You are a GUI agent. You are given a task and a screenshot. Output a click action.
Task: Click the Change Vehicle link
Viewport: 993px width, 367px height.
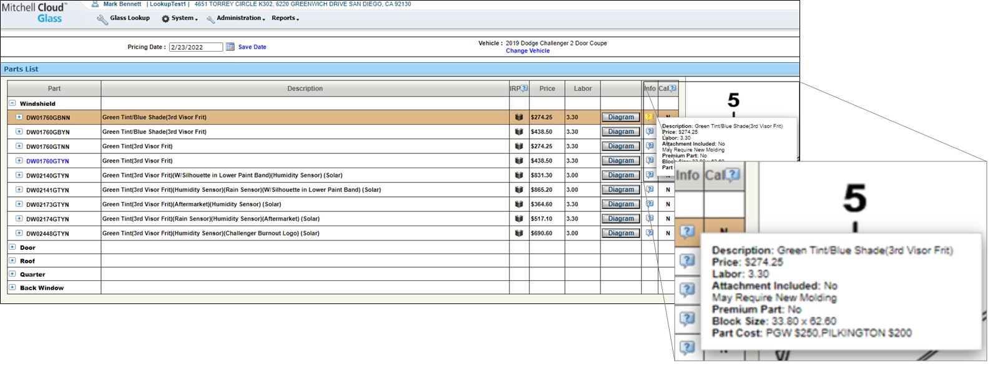tap(528, 50)
